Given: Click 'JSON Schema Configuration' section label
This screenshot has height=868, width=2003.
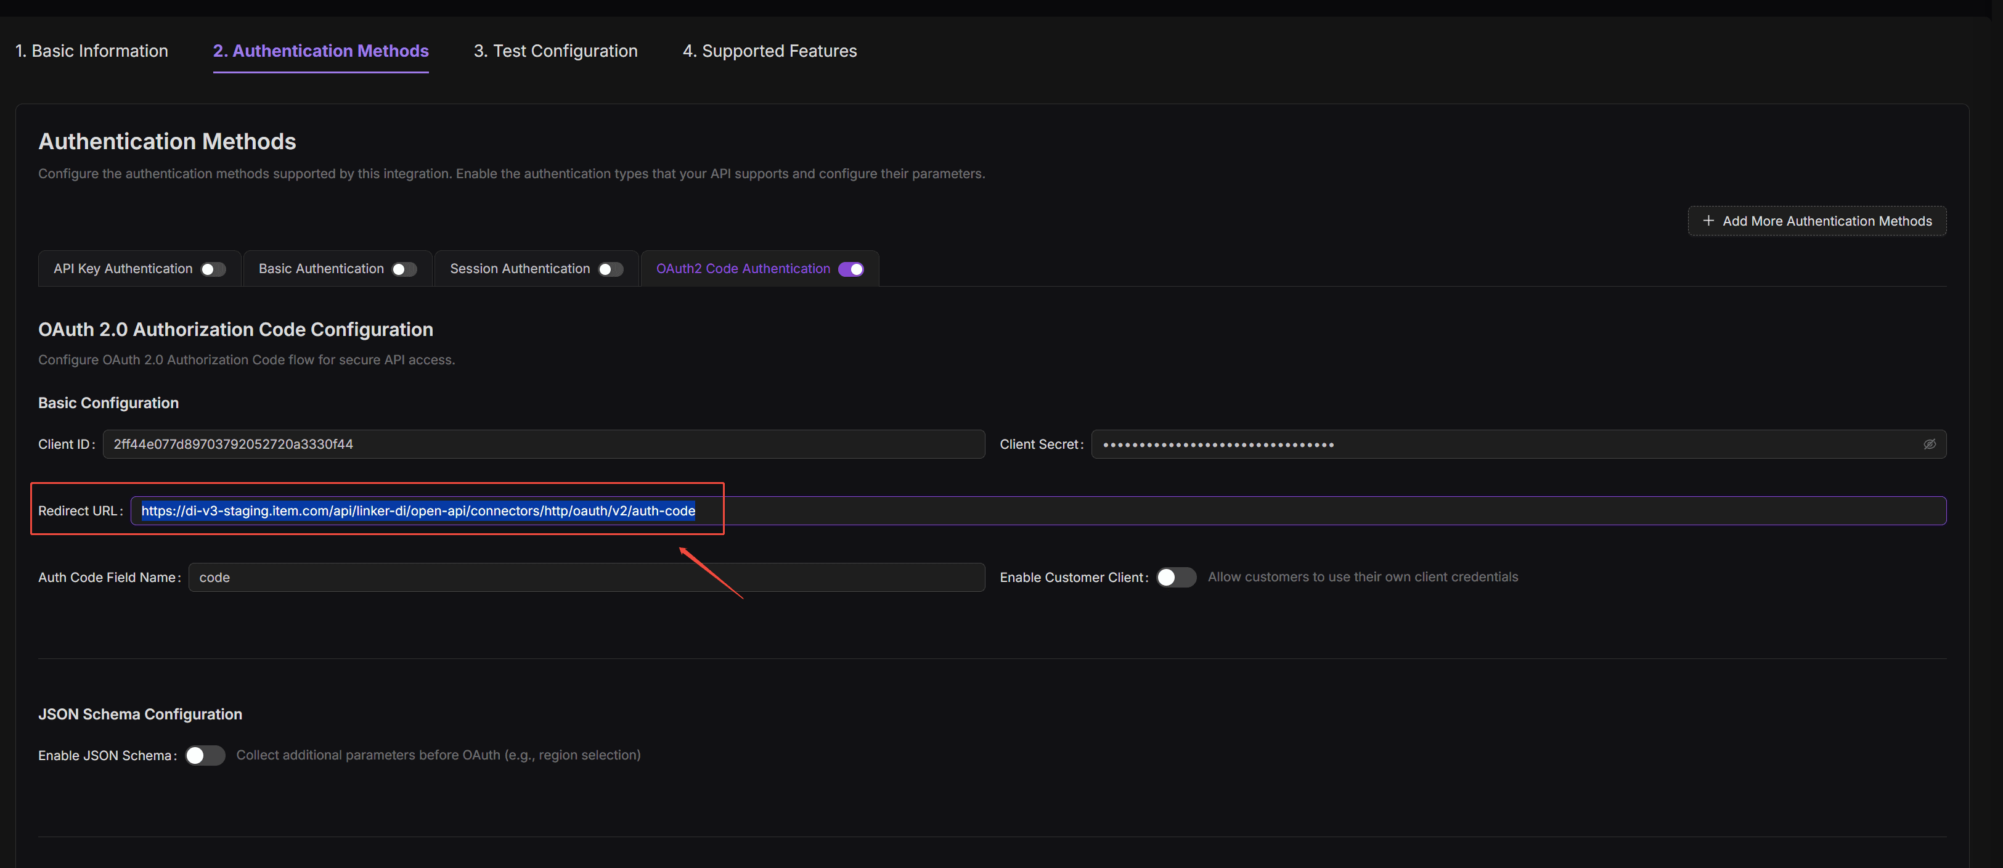Looking at the screenshot, I should tap(140, 714).
